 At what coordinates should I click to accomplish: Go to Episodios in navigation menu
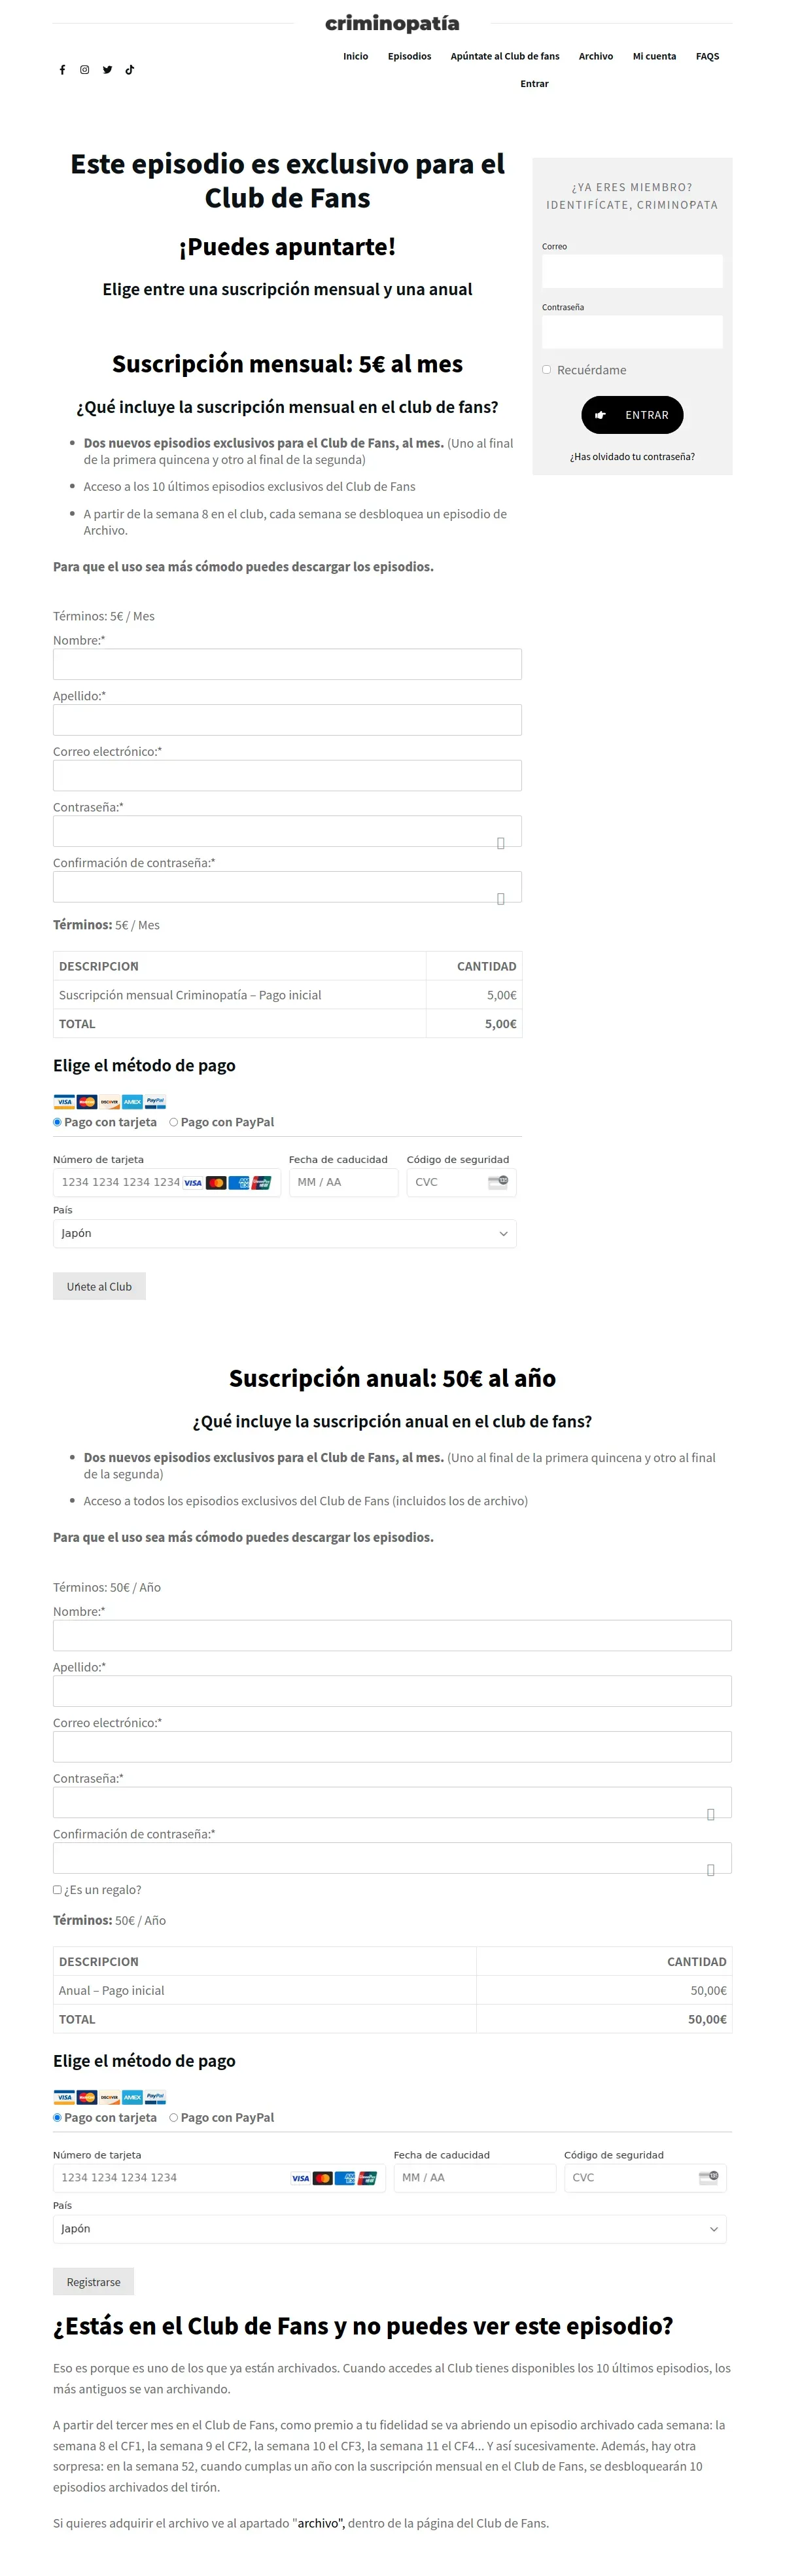point(409,56)
